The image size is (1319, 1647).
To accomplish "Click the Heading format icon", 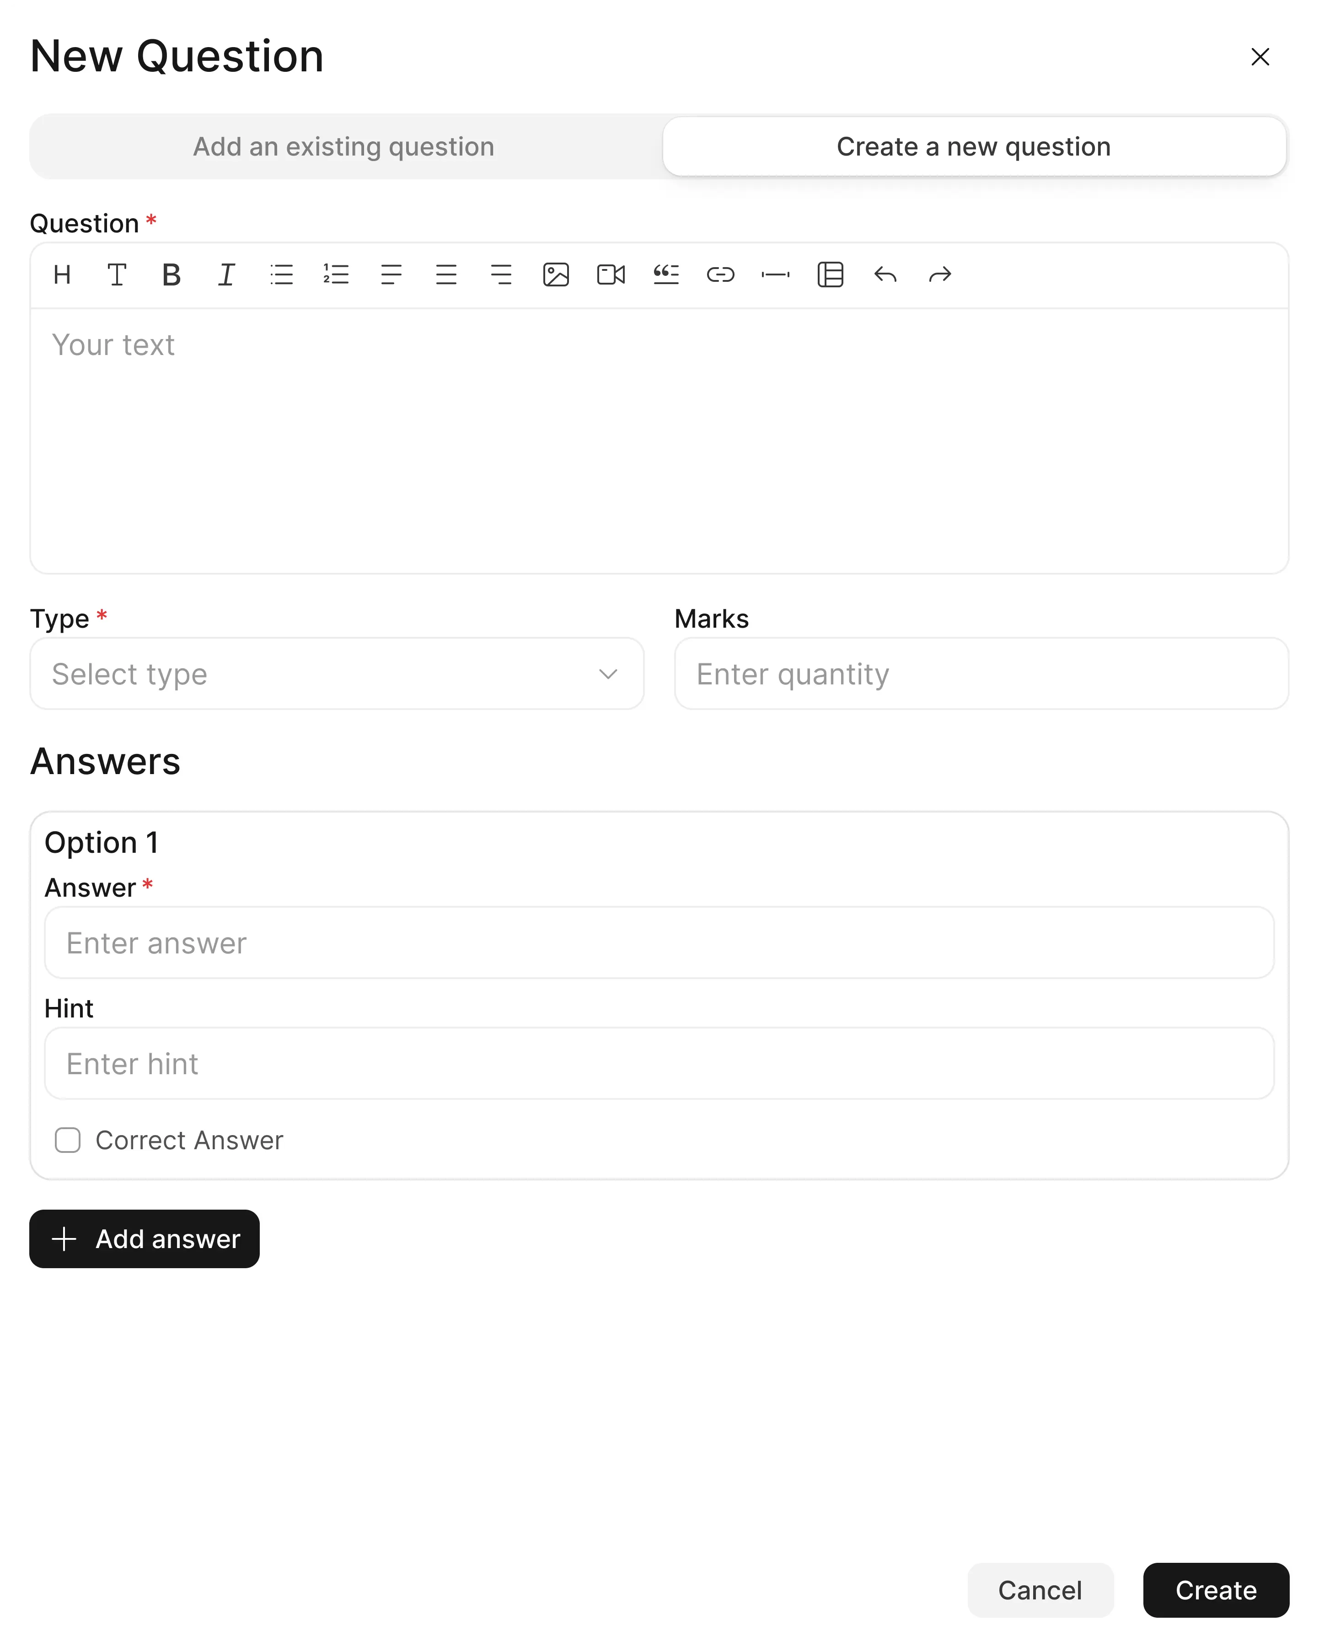I will (x=63, y=274).
